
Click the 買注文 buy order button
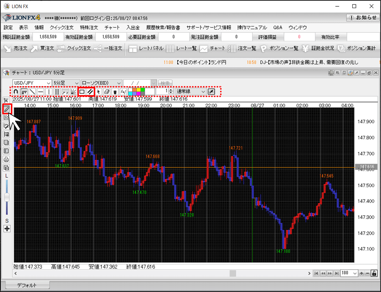point(42,48)
